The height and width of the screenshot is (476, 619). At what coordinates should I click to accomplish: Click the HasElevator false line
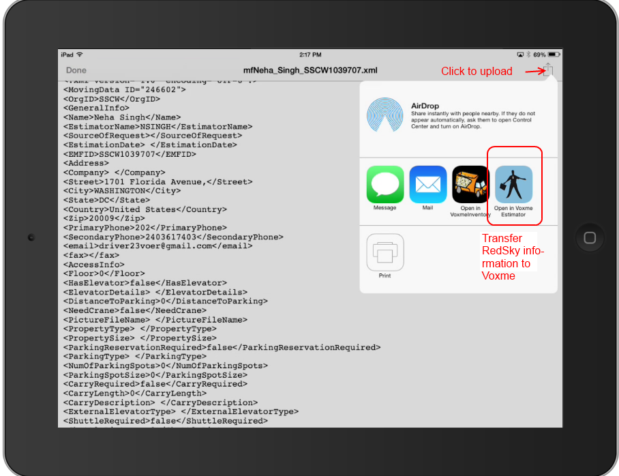coord(145,283)
